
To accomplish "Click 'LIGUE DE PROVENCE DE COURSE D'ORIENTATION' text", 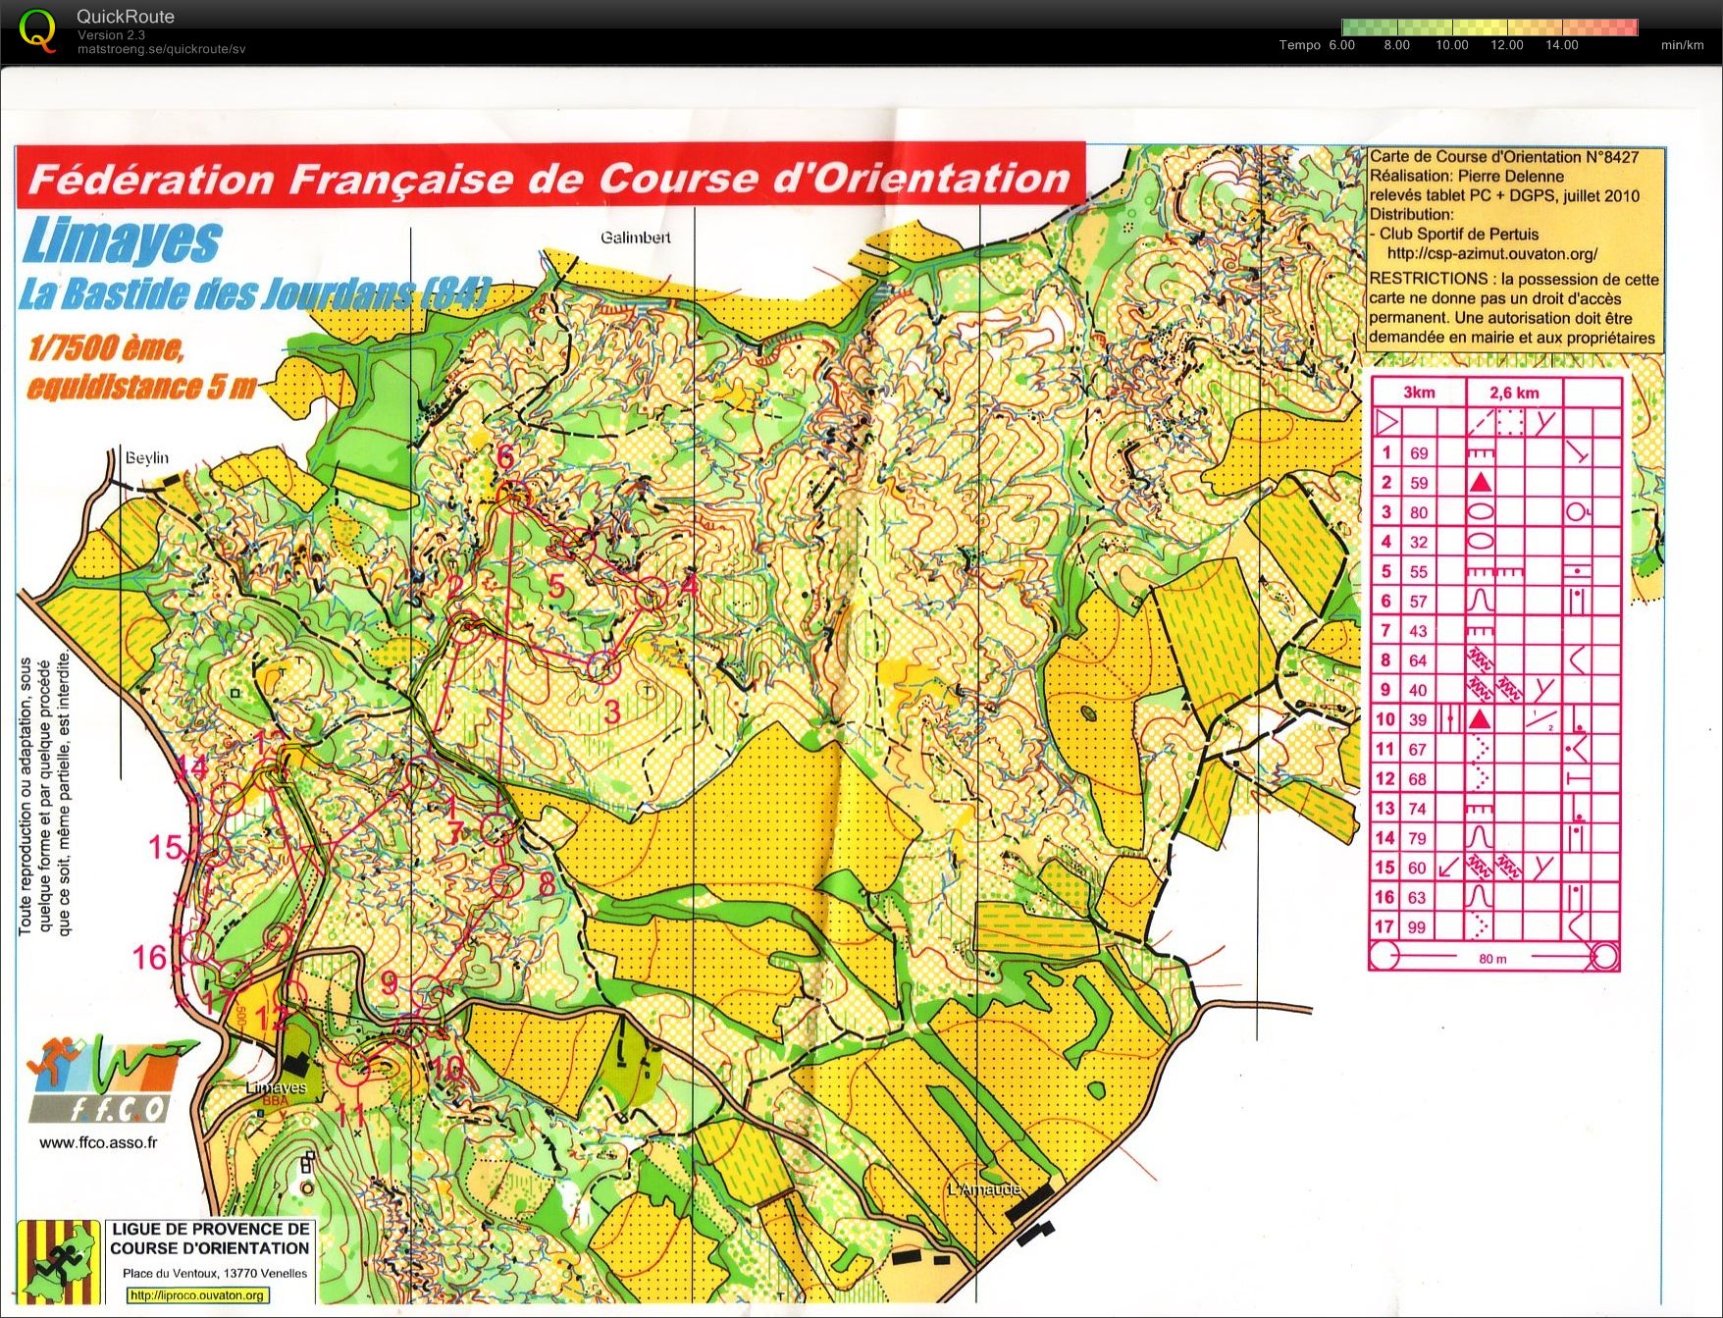I will point(210,1239).
